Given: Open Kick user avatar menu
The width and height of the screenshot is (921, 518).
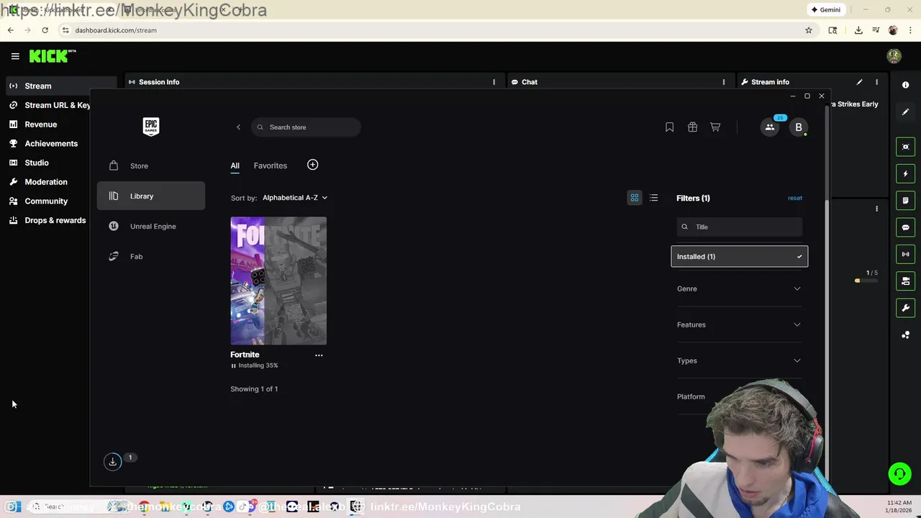Looking at the screenshot, I should coord(894,56).
